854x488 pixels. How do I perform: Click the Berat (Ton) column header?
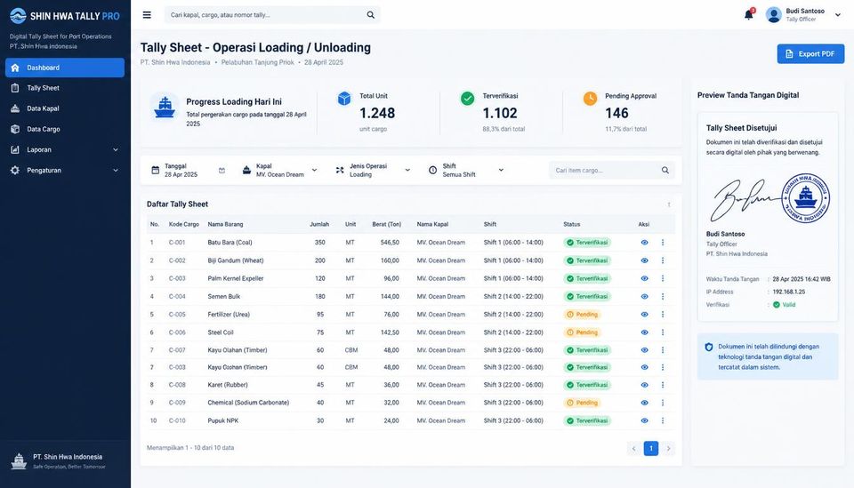(387, 224)
